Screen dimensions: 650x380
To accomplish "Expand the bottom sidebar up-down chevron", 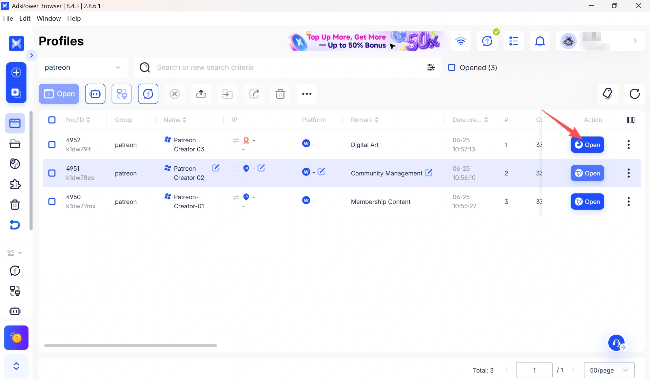I will click(16, 366).
